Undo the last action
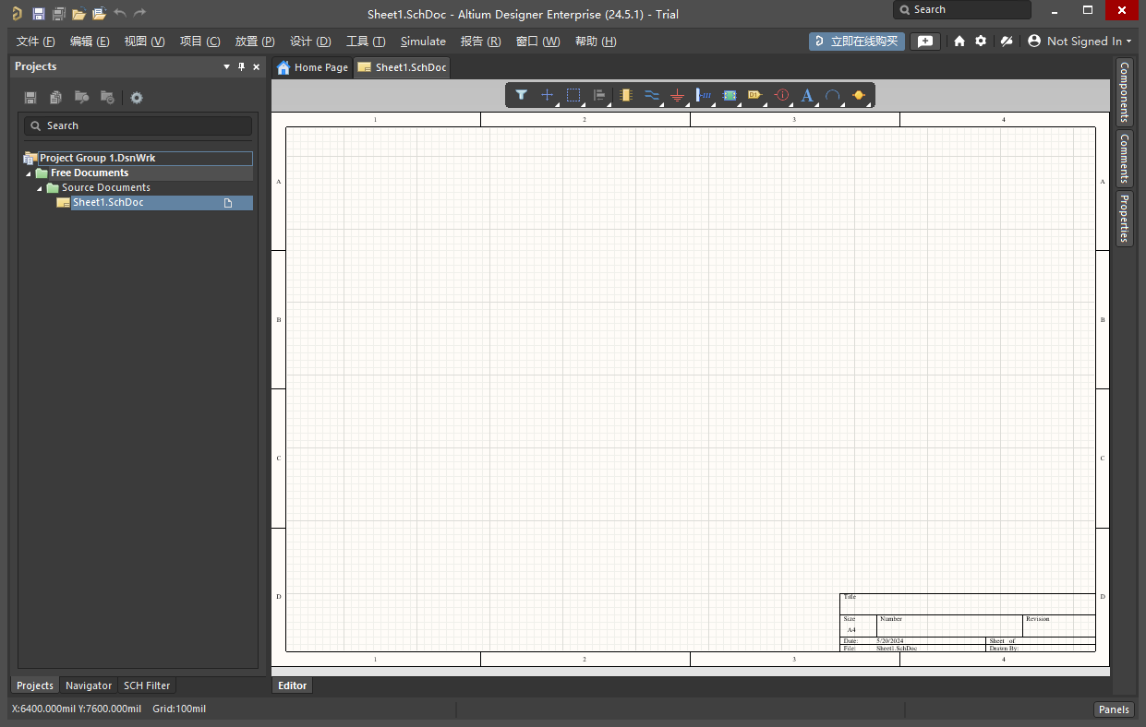This screenshot has width=1146, height=727. [x=120, y=14]
